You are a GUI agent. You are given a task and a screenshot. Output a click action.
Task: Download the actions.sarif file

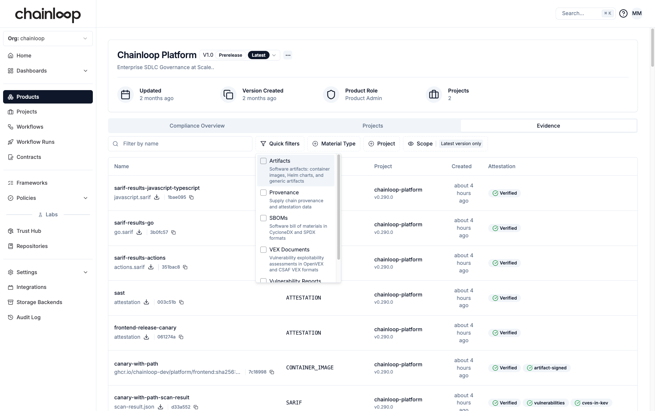(151, 267)
